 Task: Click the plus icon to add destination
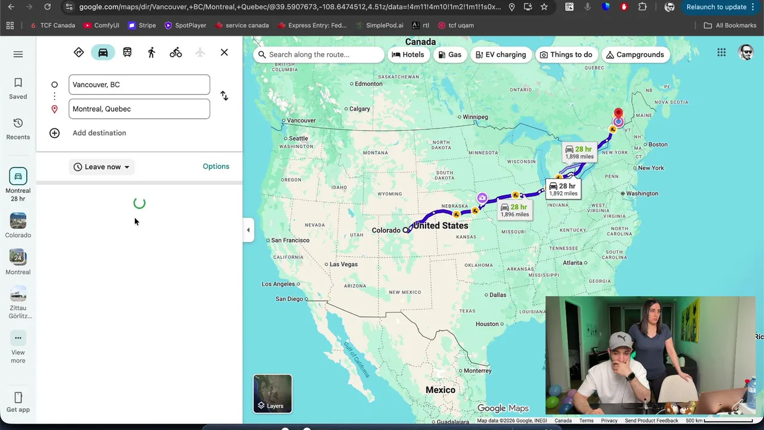click(54, 133)
